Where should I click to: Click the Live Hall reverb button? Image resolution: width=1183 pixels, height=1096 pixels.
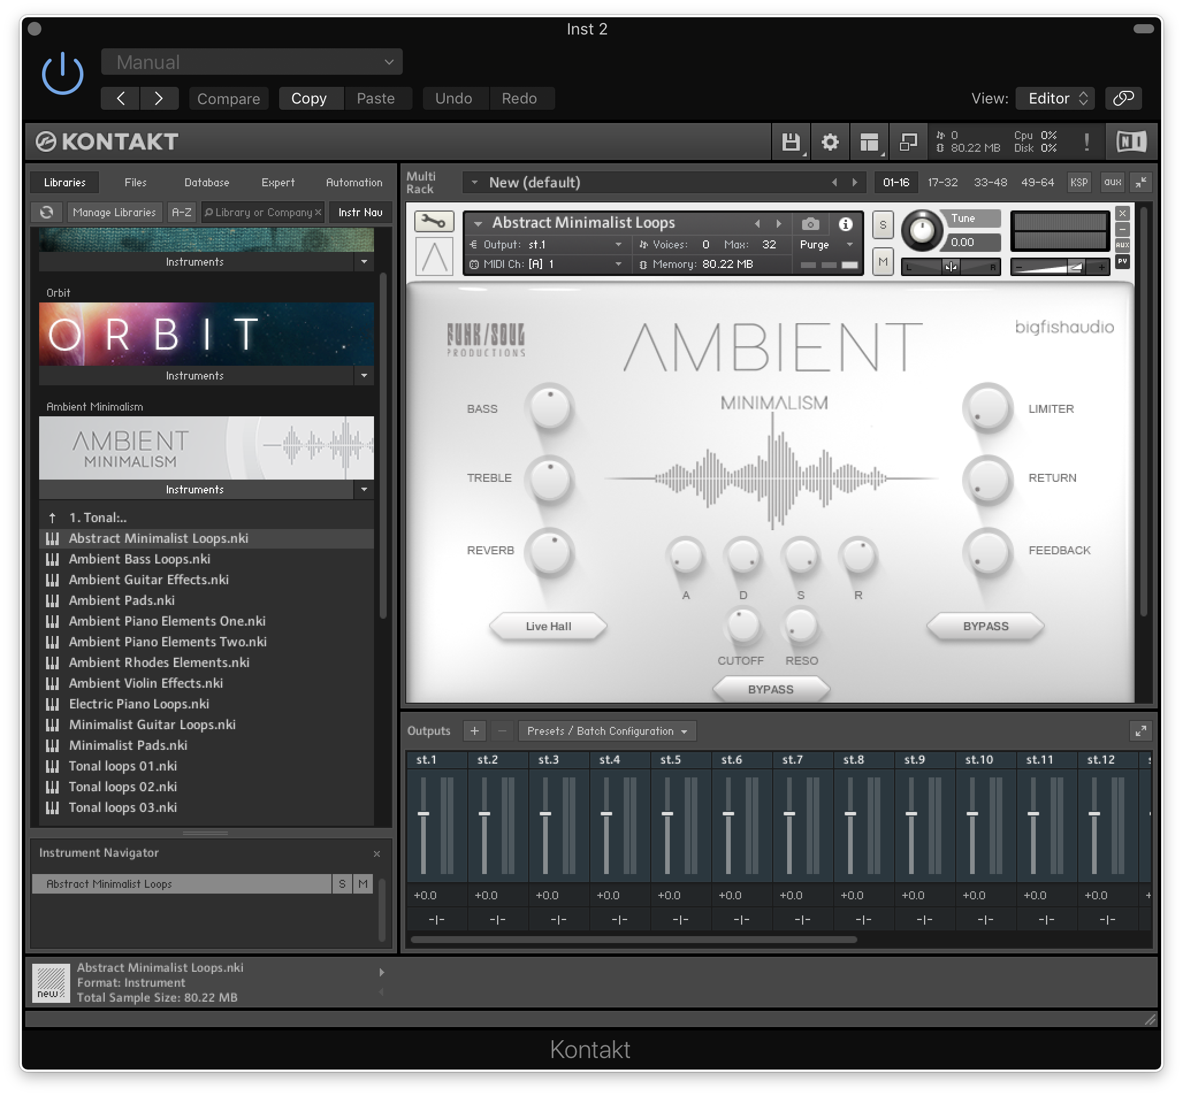pos(548,626)
